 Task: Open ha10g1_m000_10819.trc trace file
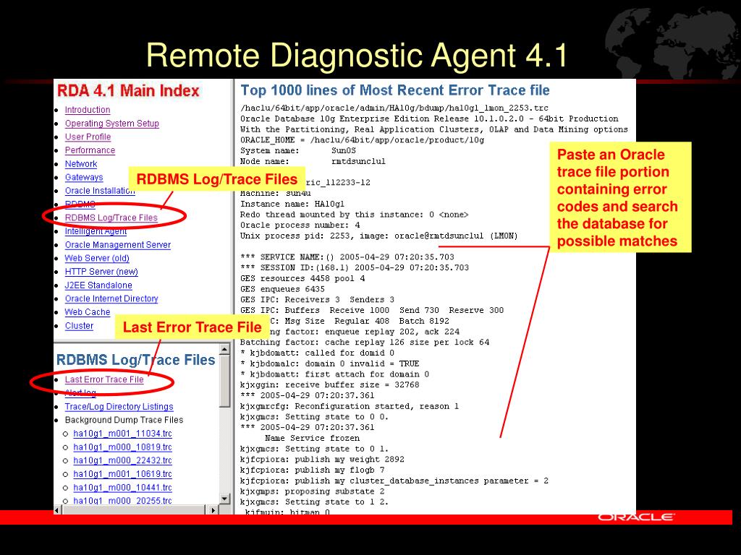coord(122,447)
